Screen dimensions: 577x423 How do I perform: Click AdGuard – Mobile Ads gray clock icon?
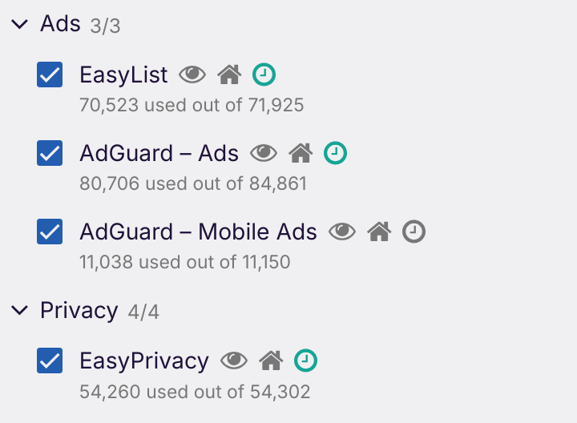414,232
